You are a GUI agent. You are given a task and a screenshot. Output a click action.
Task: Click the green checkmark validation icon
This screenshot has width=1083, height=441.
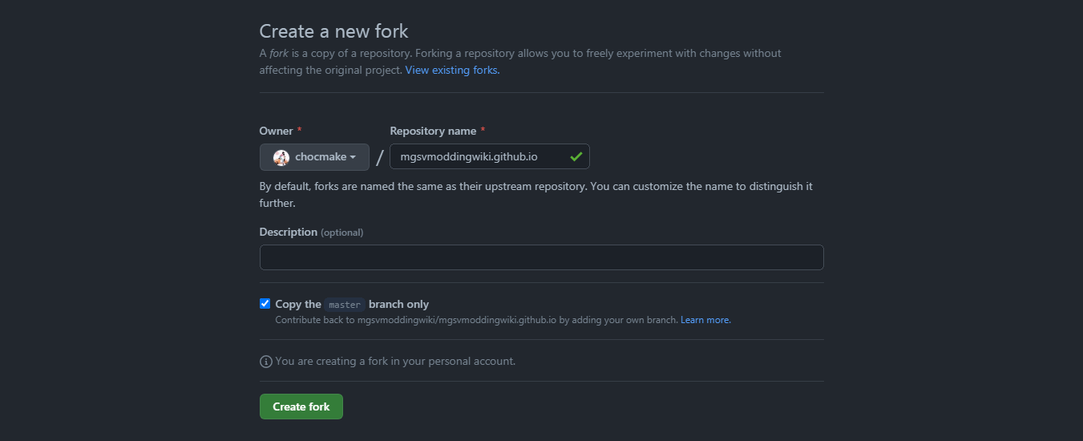576,157
